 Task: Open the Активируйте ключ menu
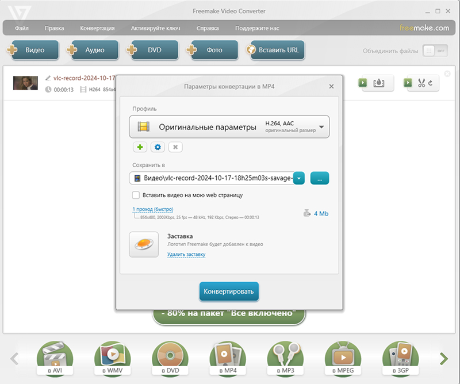click(155, 28)
